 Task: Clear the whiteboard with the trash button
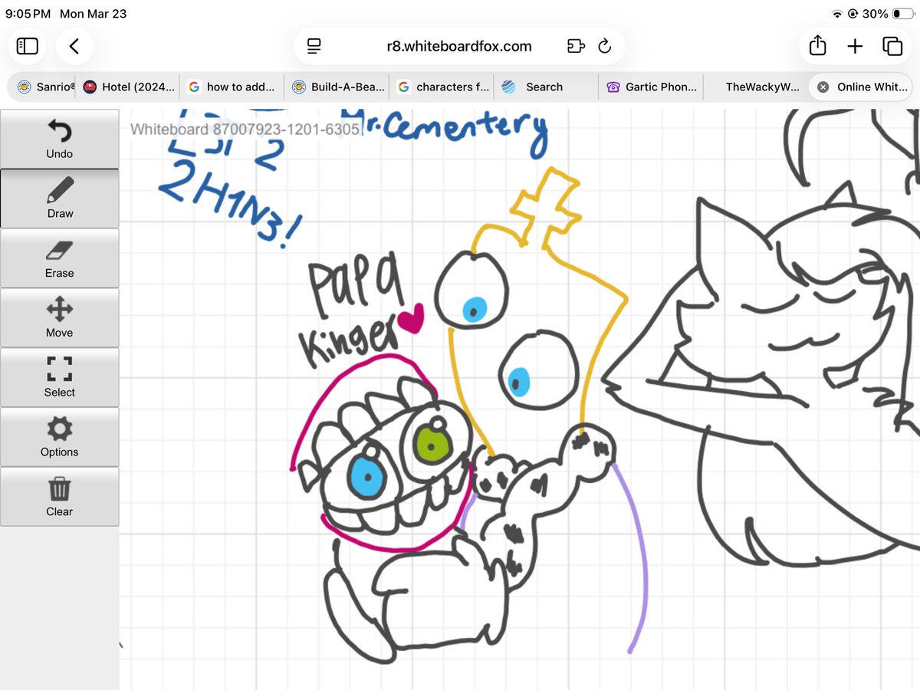pos(60,496)
